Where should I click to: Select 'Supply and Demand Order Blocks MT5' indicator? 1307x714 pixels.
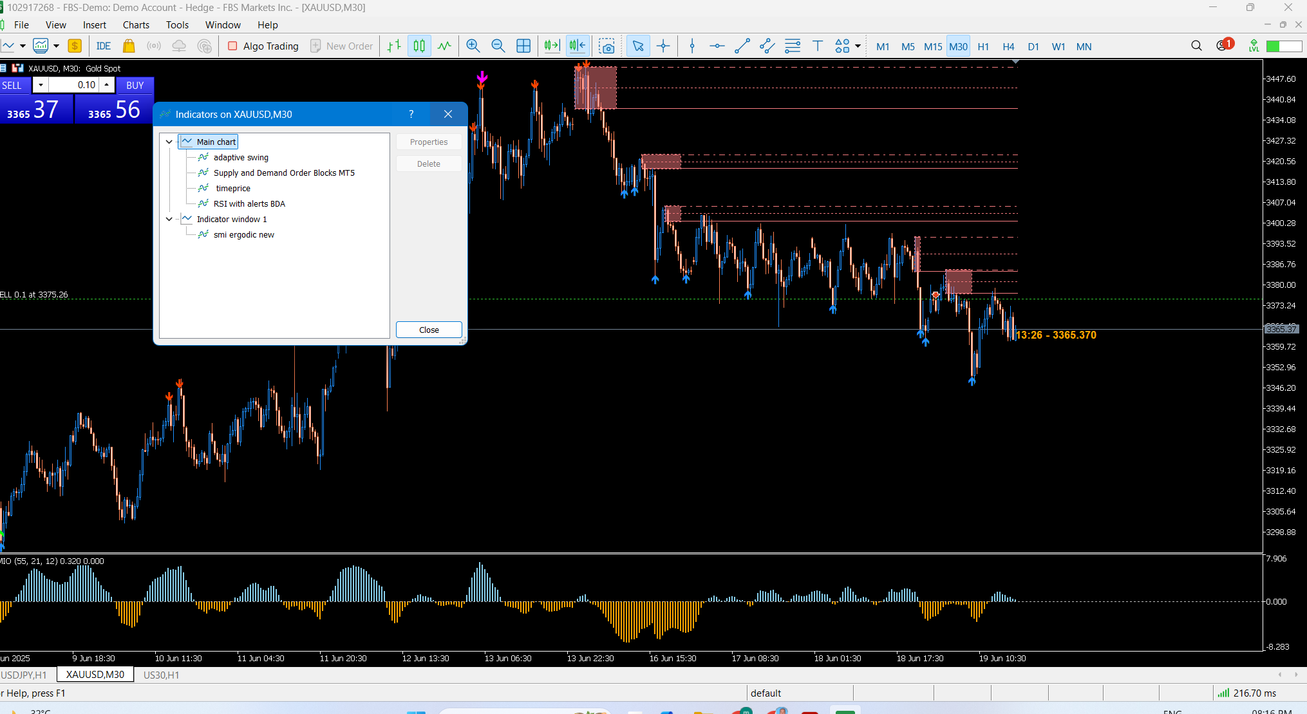(x=284, y=173)
